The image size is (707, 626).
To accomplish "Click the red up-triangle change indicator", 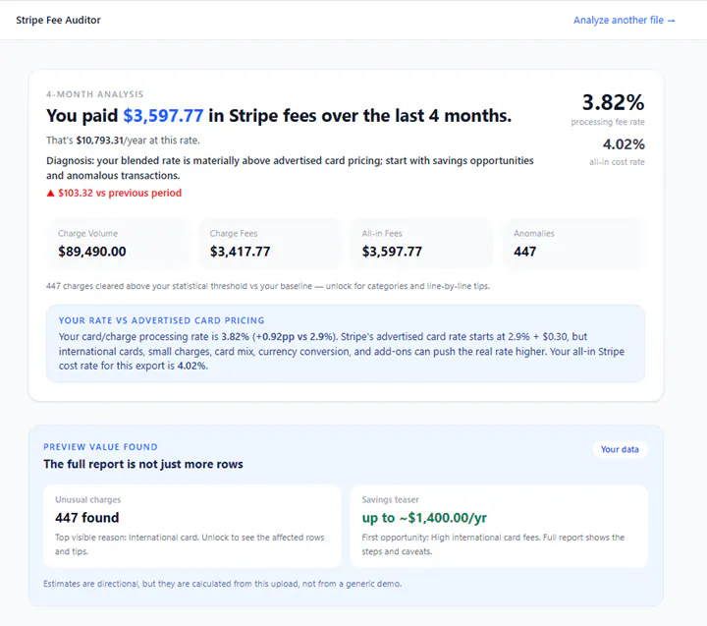I will [x=50, y=194].
